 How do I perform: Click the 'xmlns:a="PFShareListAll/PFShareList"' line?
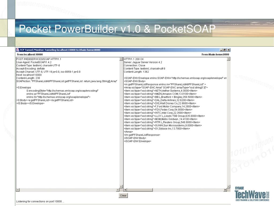click(x=48, y=94)
